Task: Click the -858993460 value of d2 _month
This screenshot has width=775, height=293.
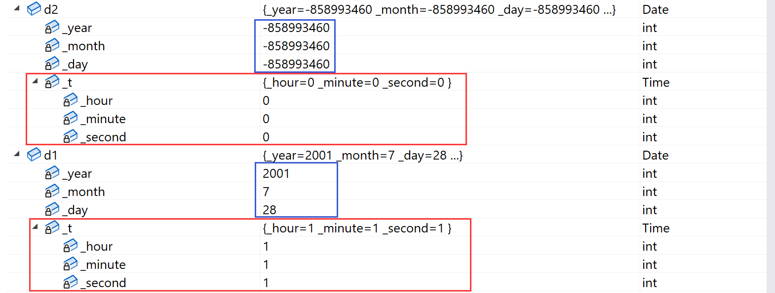Action: coord(296,46)
